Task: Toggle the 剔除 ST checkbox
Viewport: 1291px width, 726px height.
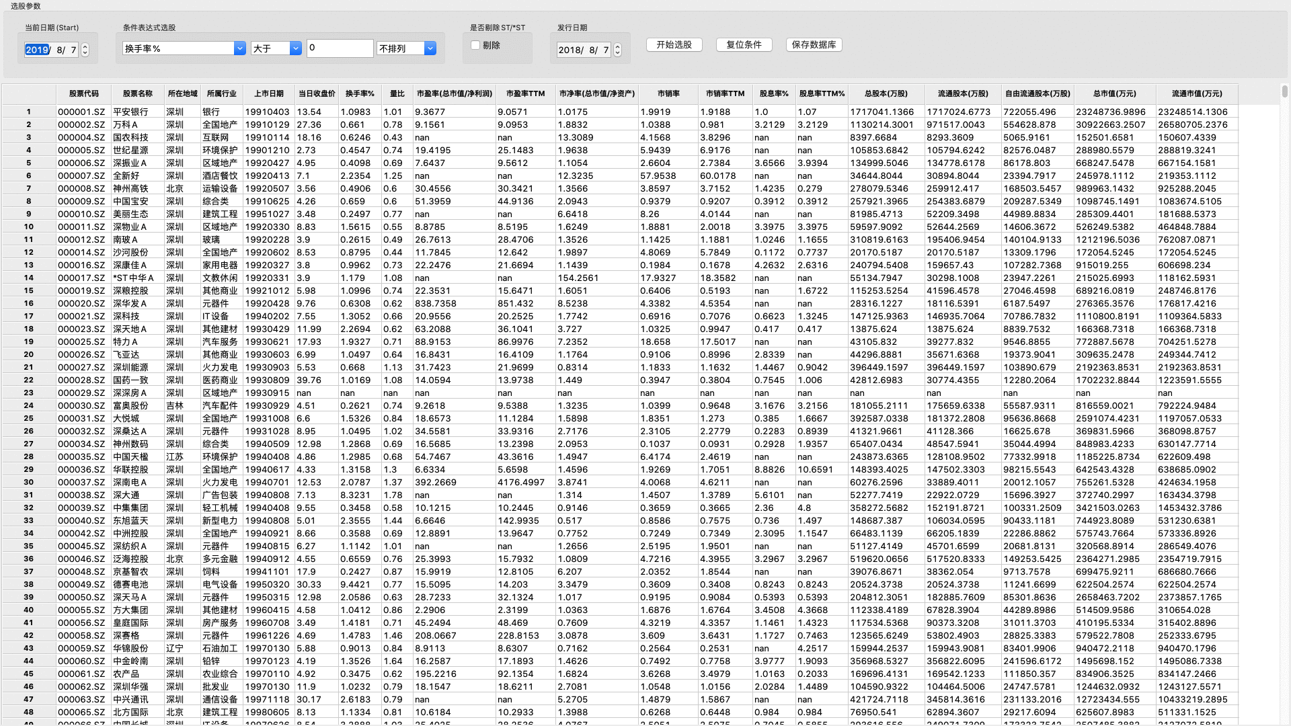Action: coord(475,45)
